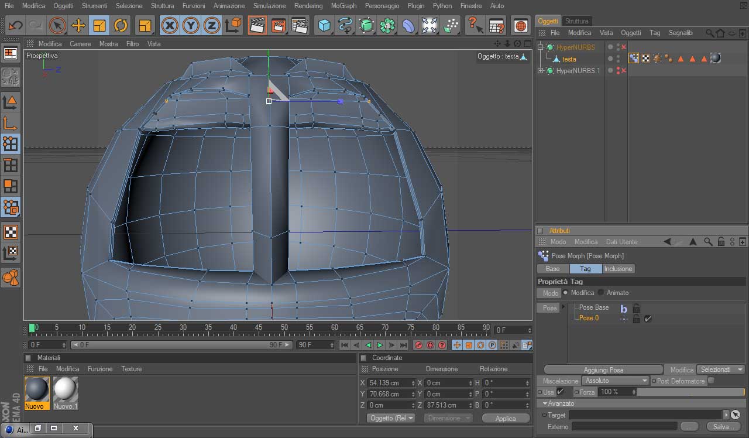
Task: Click the Aggiungi Posa button
Action: [x=603, y=369]
